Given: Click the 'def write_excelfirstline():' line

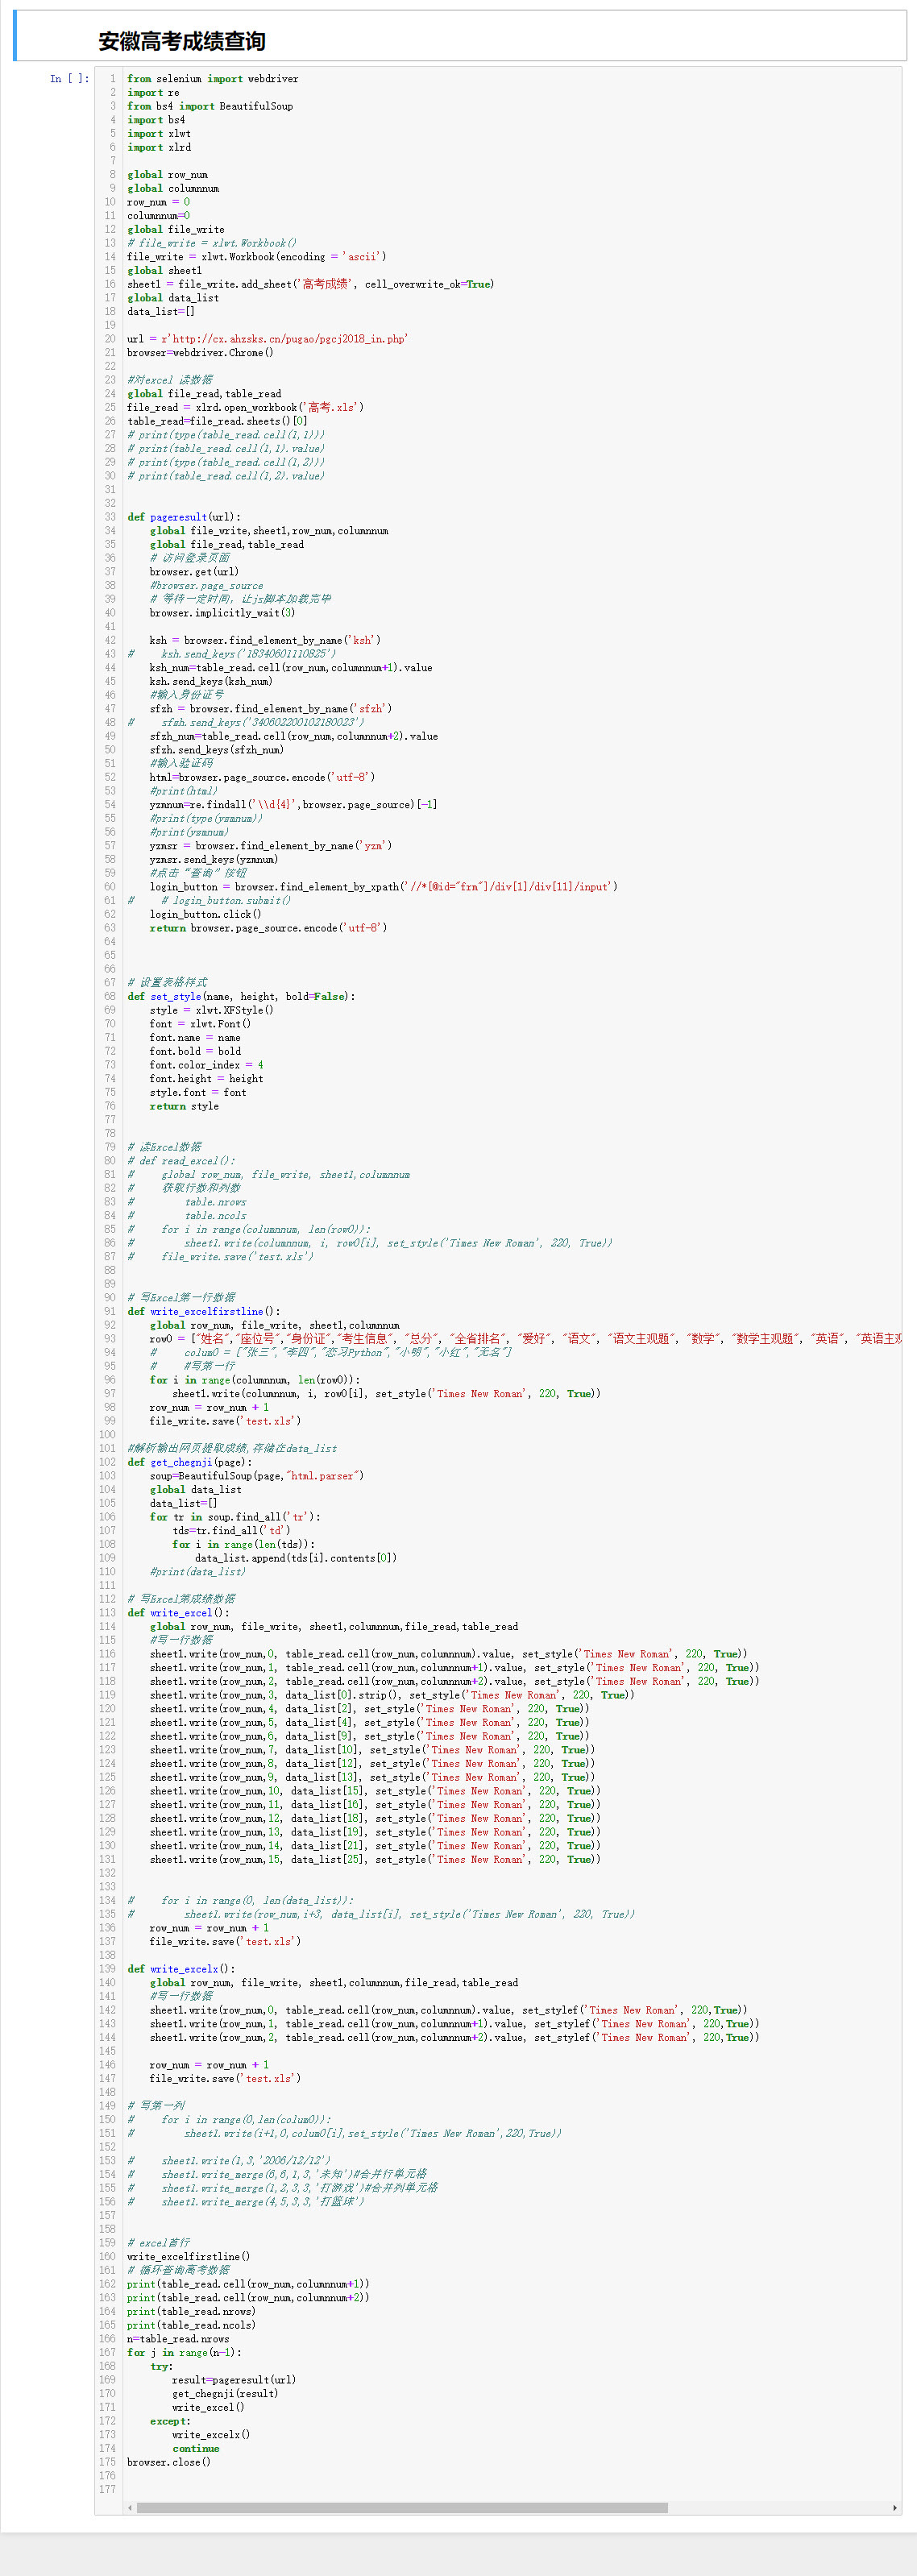Looking at the screenshot, I should point(204,1311).
